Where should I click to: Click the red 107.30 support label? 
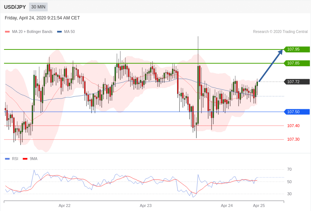(x=293, y=139)
